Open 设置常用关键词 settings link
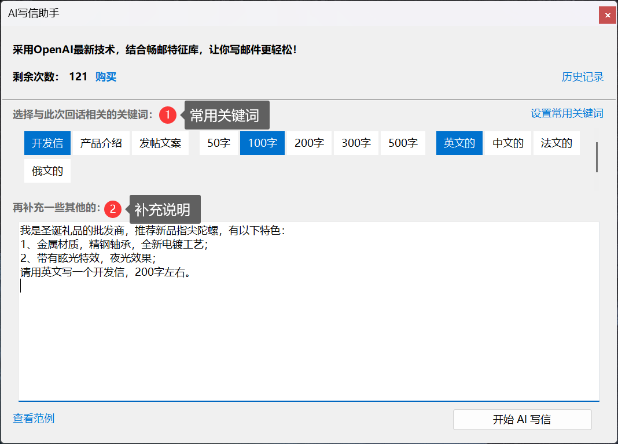This screenshot has height=444, width=618. point(566,113)
